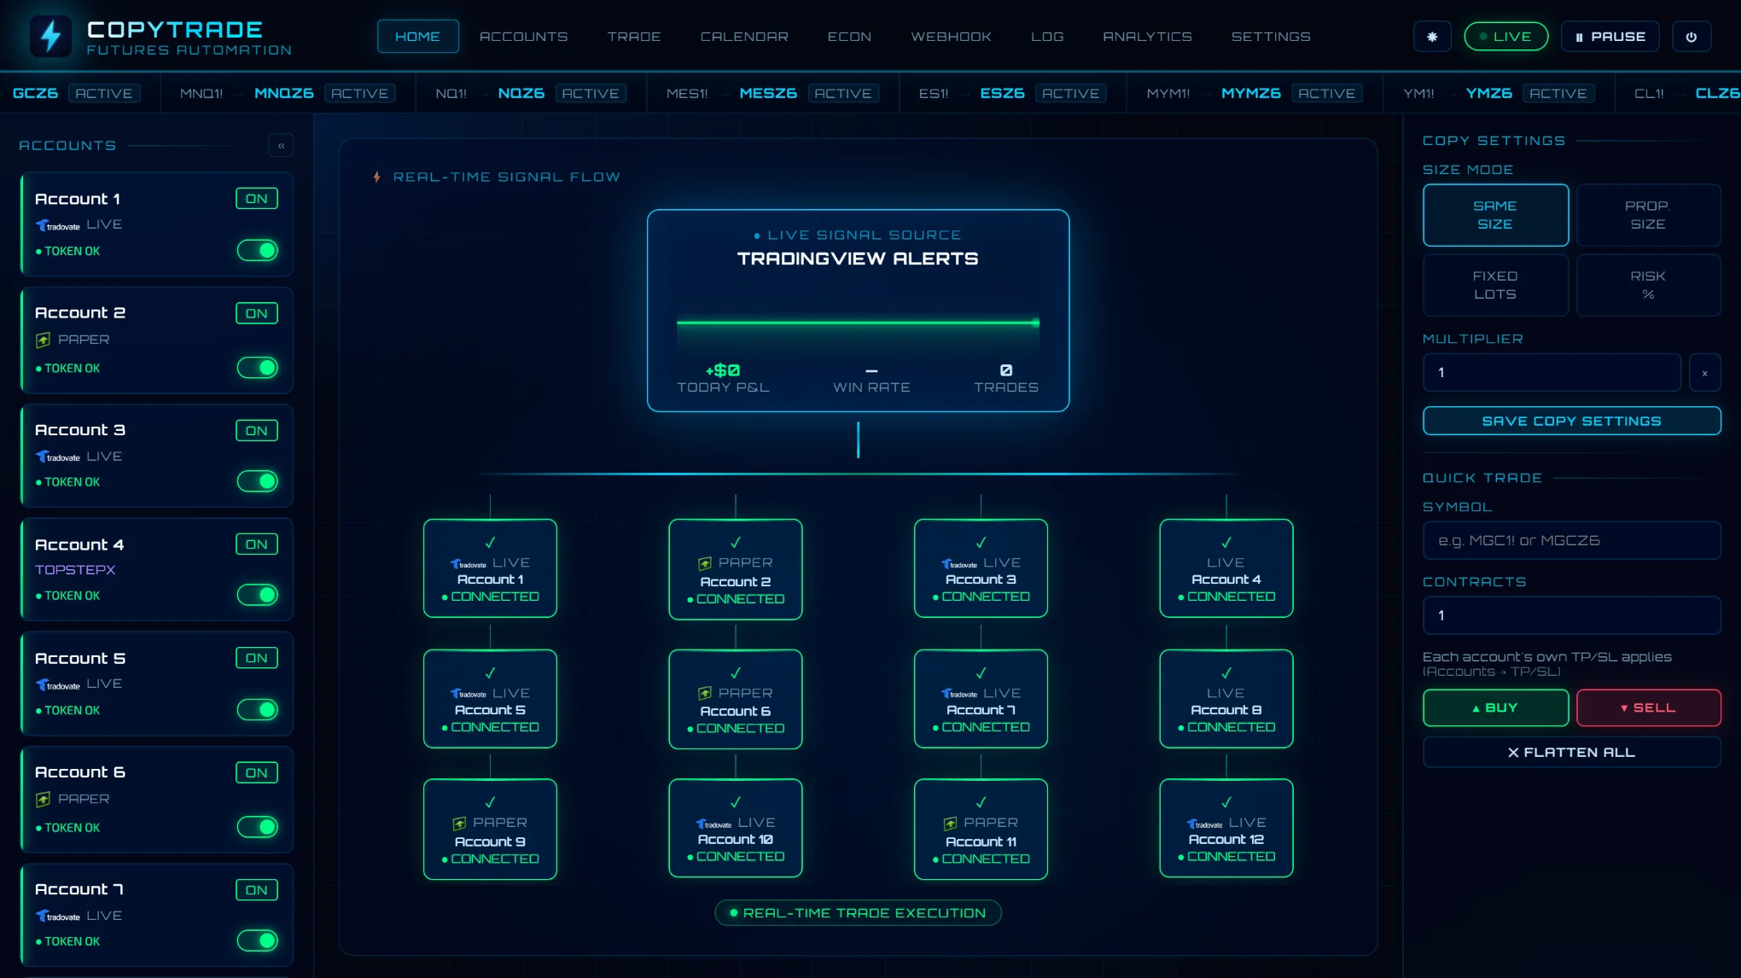Click the checkmark on Account 4 flow node

1226,543
